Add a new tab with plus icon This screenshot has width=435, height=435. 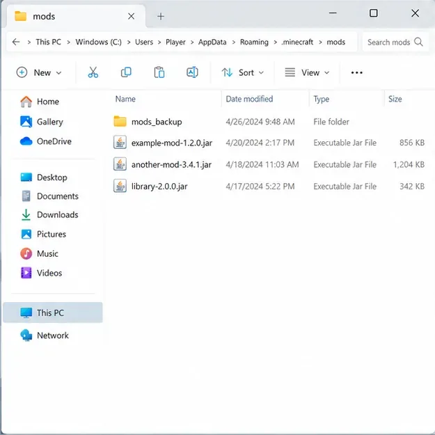point(161,17)
